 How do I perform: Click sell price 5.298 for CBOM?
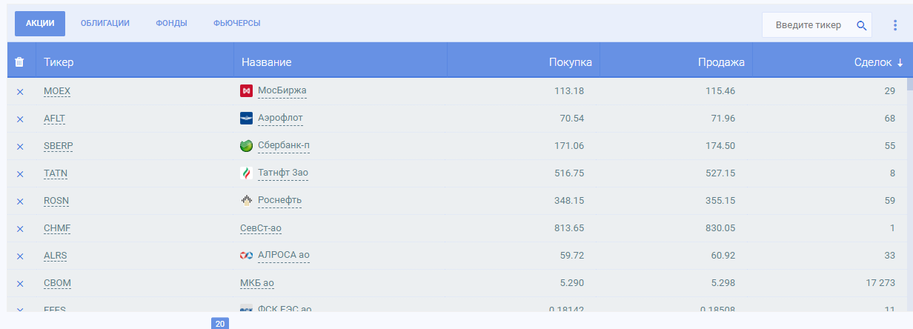tap(722, 283)
